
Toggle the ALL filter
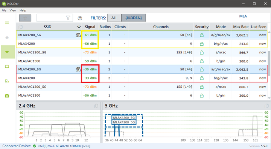coord(114,18)
